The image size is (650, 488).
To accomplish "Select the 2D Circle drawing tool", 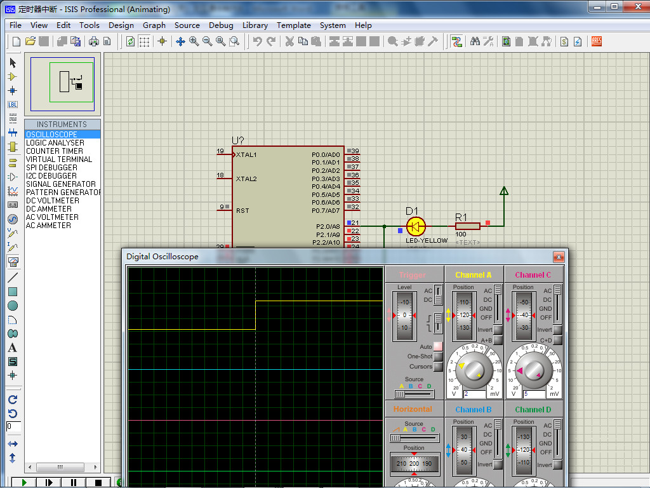I will click(13, 306).
